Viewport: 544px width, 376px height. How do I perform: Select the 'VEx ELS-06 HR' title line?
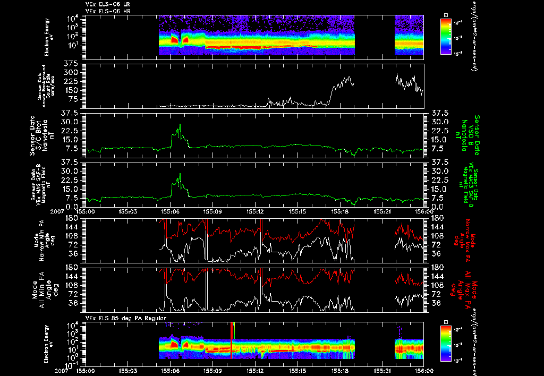(108, 12)
